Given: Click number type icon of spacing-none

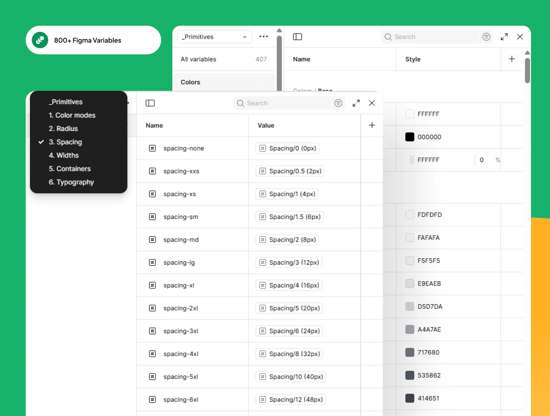Looking at the screenshot, I should 152,148.
